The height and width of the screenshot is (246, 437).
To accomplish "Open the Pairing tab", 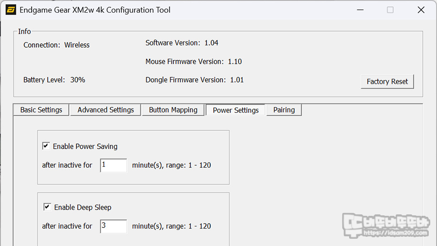I will pos(284,110).
